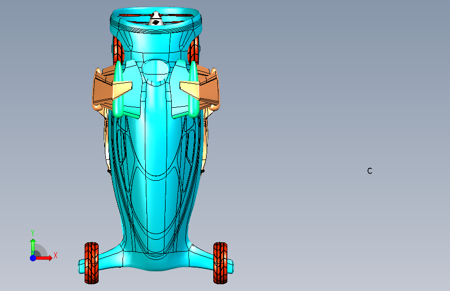The width and height of the screenshot is (450, 291).
Task: Click the green Y axis arrow of the triad
Action: [x=33, y=246]
